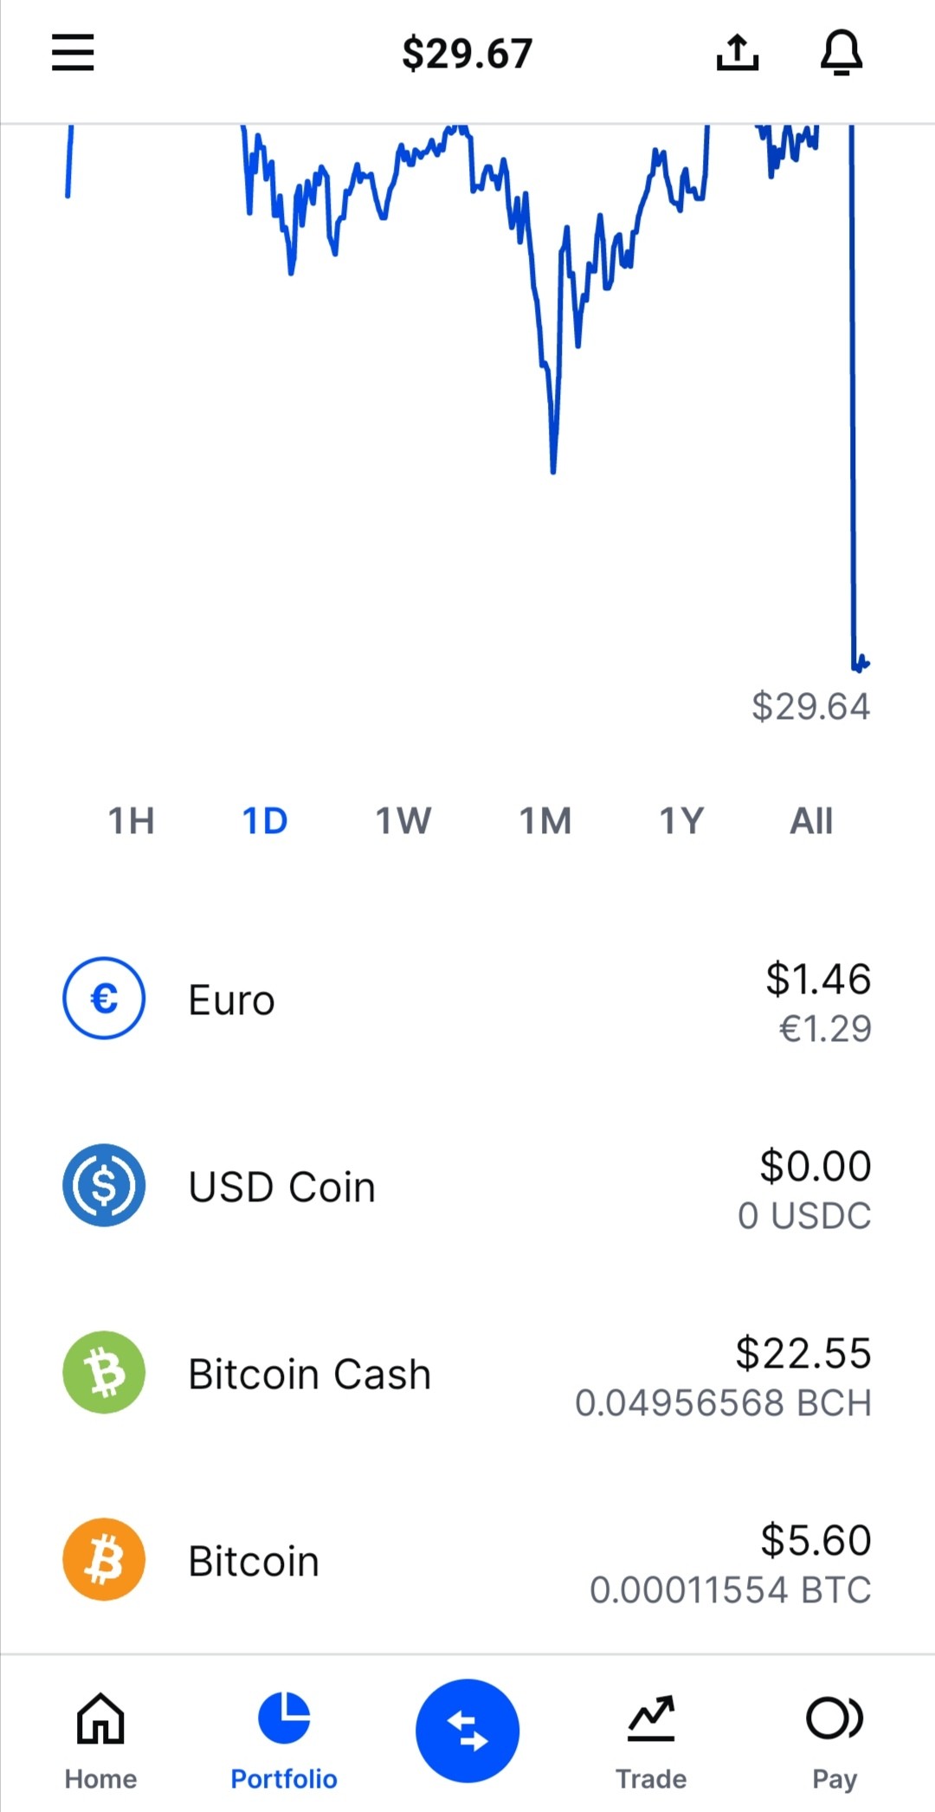The image size is (935, 1812).
Task: Tap the green Bitcoin Cash icon
Action: click(x=104, y=1372)
